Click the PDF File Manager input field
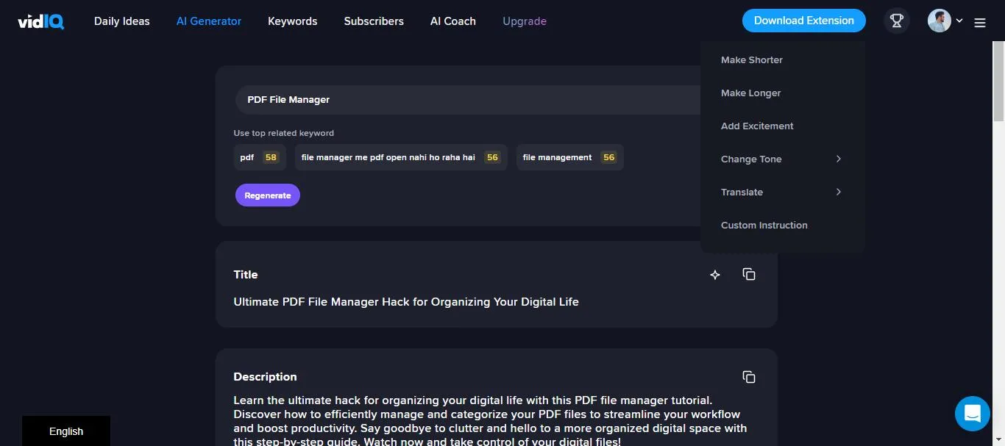This screenshot has width=1005, height=446. pyautogui.click(x=464, y=100)
